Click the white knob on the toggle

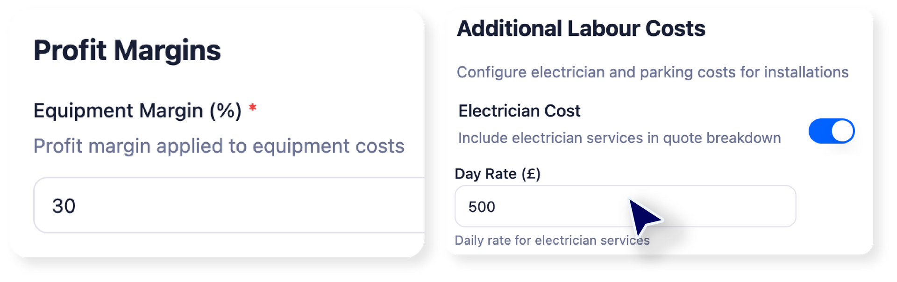[x=842, y=131]
